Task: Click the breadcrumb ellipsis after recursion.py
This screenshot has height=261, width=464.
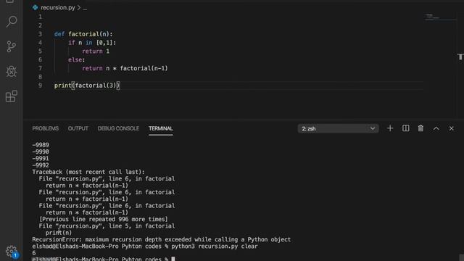Action: pos(85,8)
